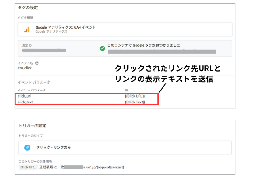
Task: Click the 値 column header
Action: [127, 90]
